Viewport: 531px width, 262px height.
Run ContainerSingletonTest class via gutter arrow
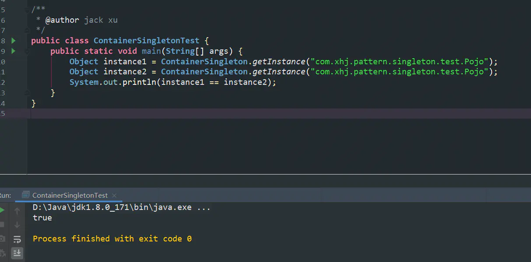coord(14,41)
